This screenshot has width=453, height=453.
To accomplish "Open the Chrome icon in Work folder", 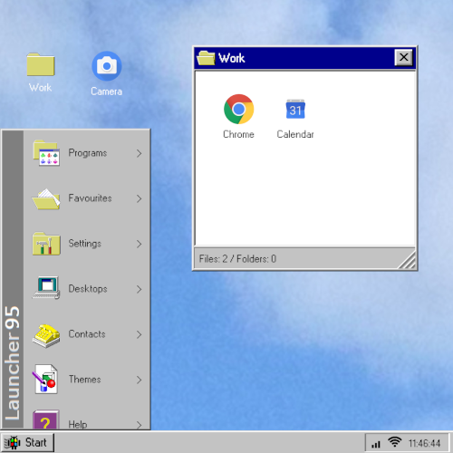I will [x=238, y=109].
